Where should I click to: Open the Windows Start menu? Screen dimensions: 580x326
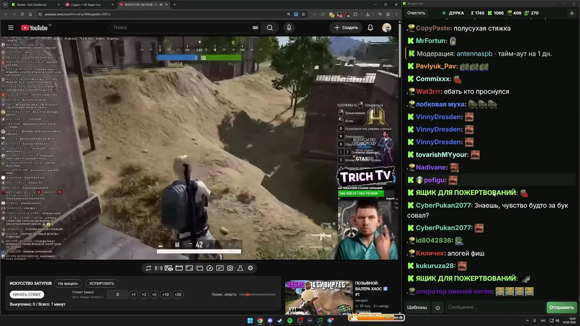click(250, 321)
